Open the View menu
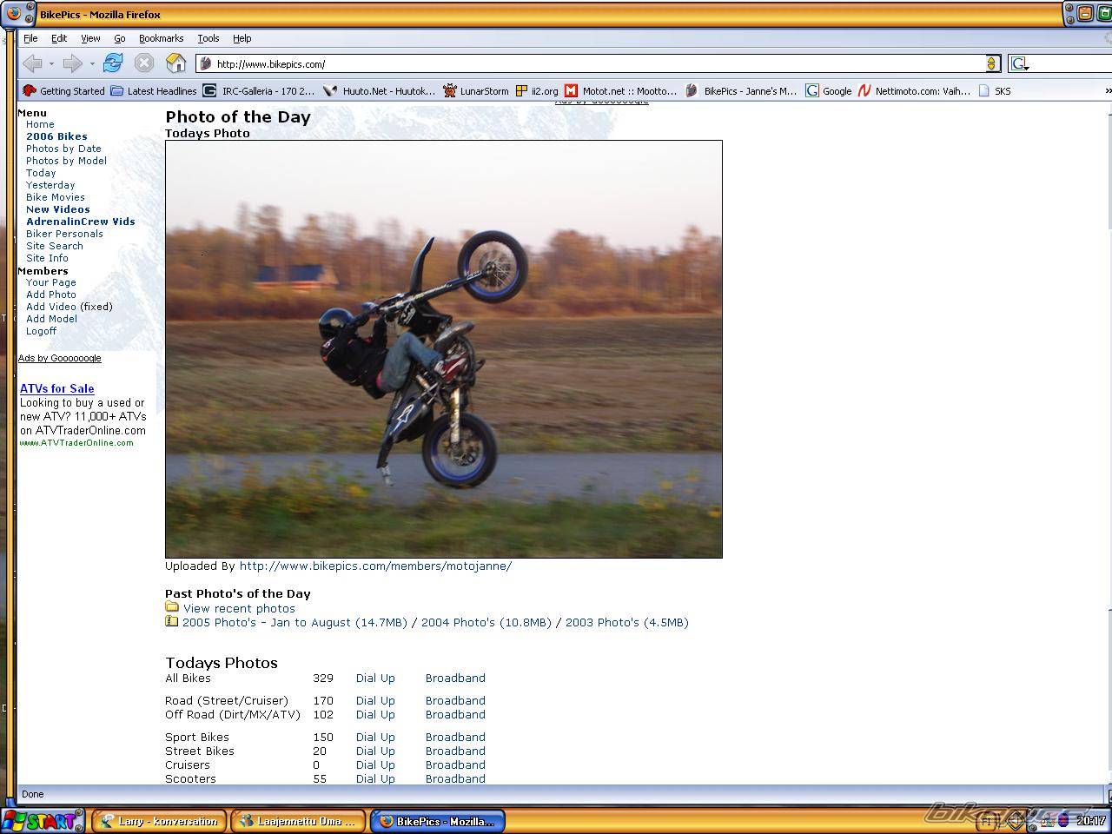Viewport: 1112px width, 834px height. pyautogui.click(x=90, y=38)
